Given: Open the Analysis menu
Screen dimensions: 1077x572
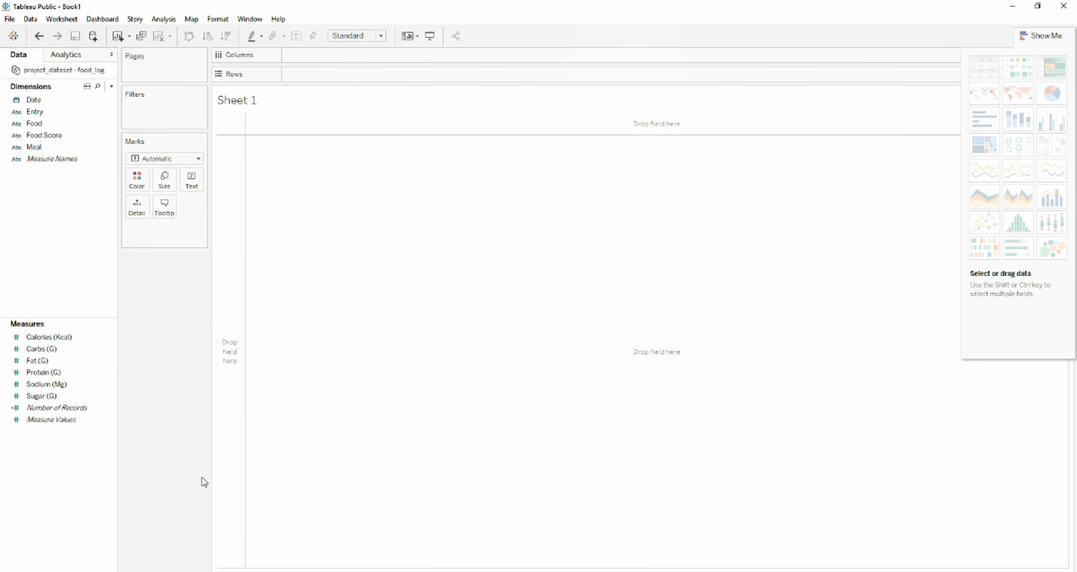Looking at the screenshot, I should pyautogui.click(x=163, y=19).
